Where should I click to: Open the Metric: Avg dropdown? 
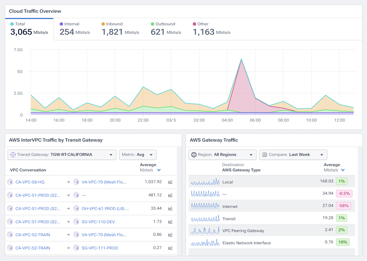tap(138, 155)
